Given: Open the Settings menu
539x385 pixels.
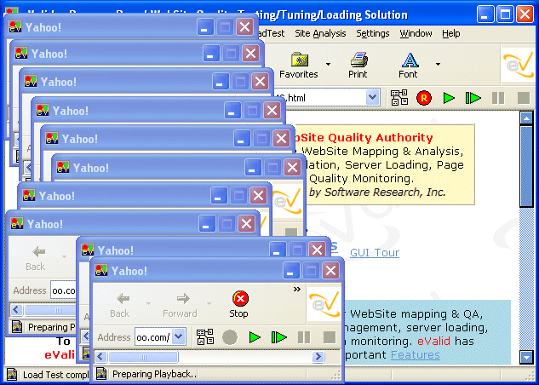Looking at the screenshot, I should point(373,34).
